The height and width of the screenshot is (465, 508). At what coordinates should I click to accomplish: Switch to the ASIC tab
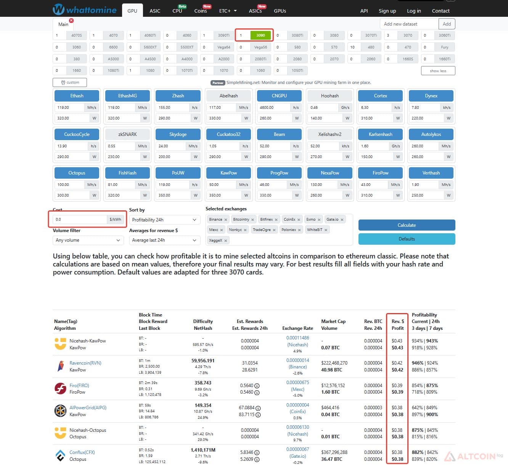tap(155, 11)
